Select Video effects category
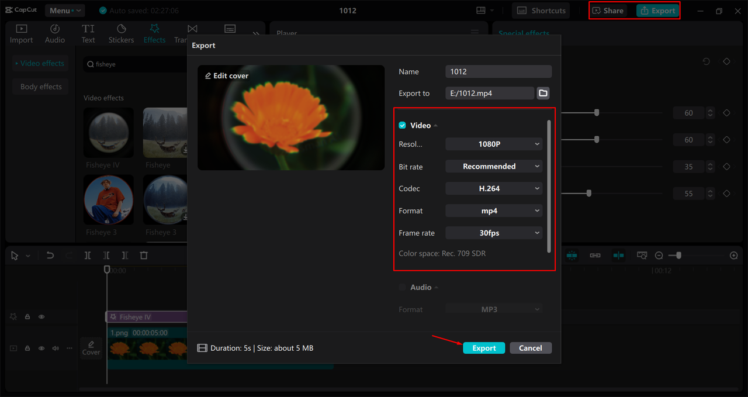Screen dimensions: 748x397 (40, 63)
